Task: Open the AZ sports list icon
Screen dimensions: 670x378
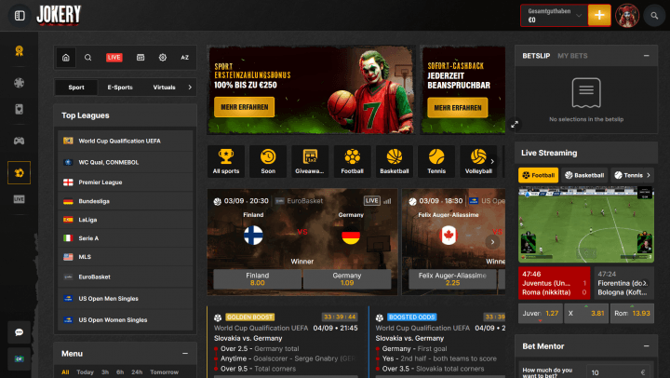Action: tap(184, 58)
